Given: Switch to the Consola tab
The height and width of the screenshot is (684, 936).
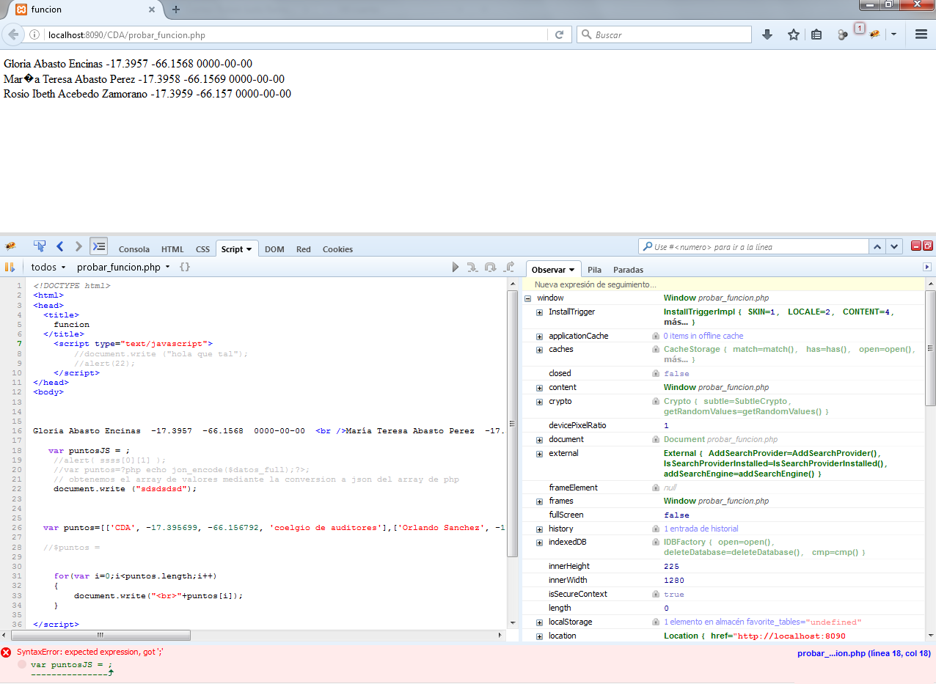Looking at the screenshot, I should coord(134,249).
